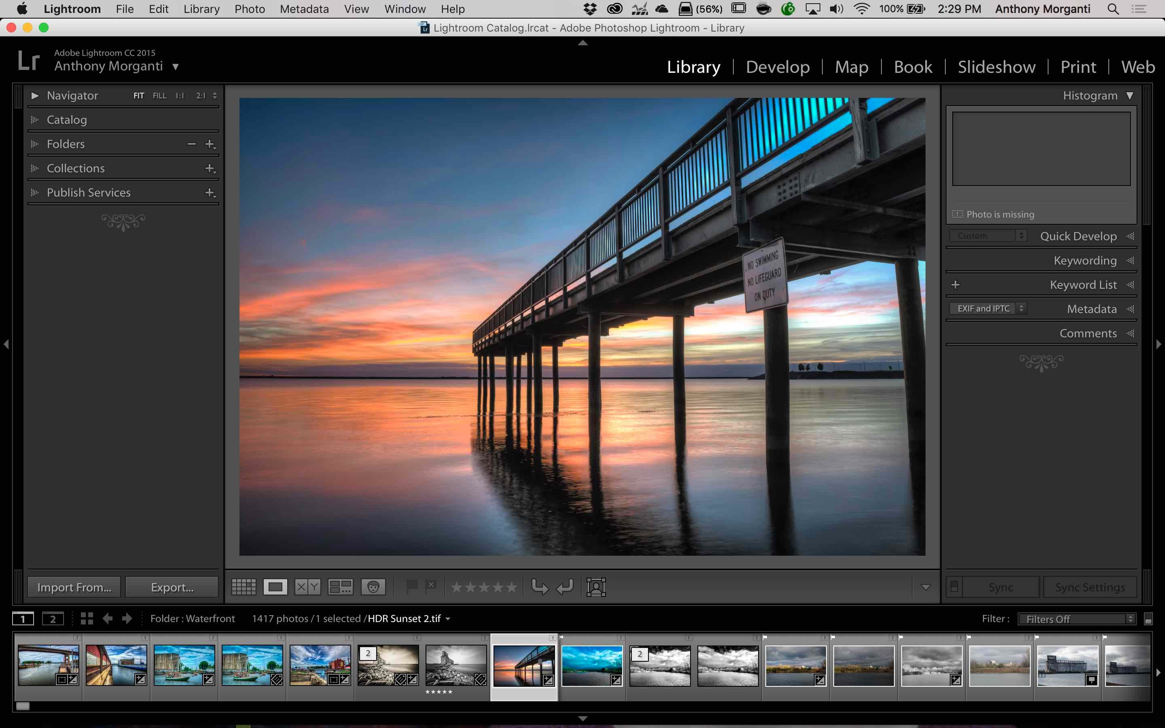The image size is (1165, 728).
Task: Click the Grid View icon in toolbar
Action: [243, 586]
